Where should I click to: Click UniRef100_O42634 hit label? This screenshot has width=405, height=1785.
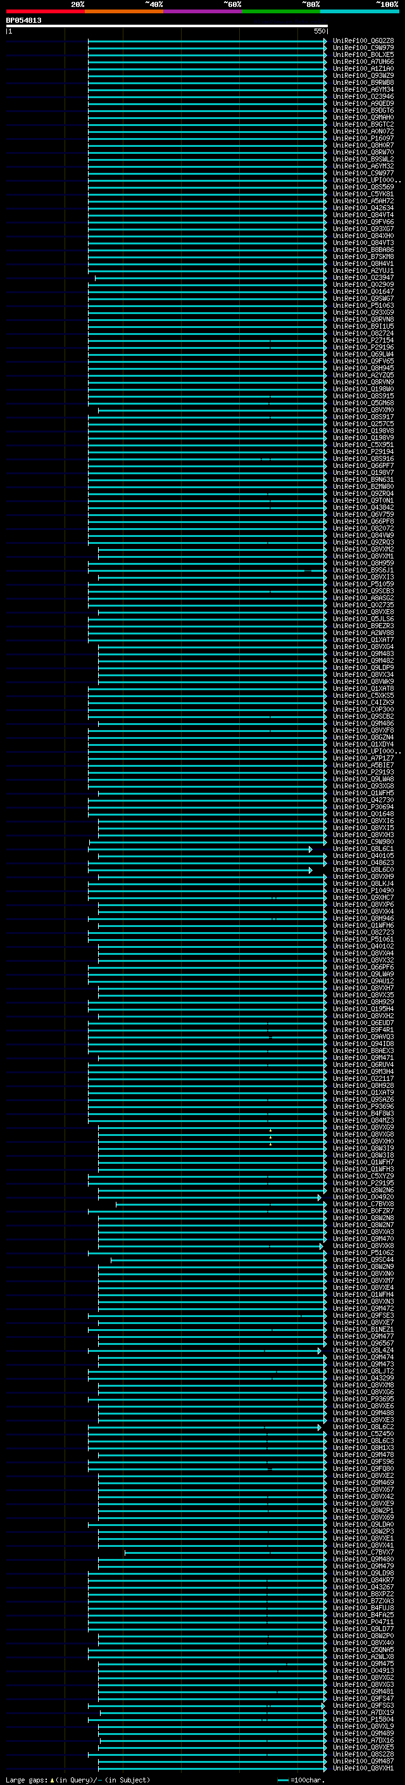click(x=363, y=208)
